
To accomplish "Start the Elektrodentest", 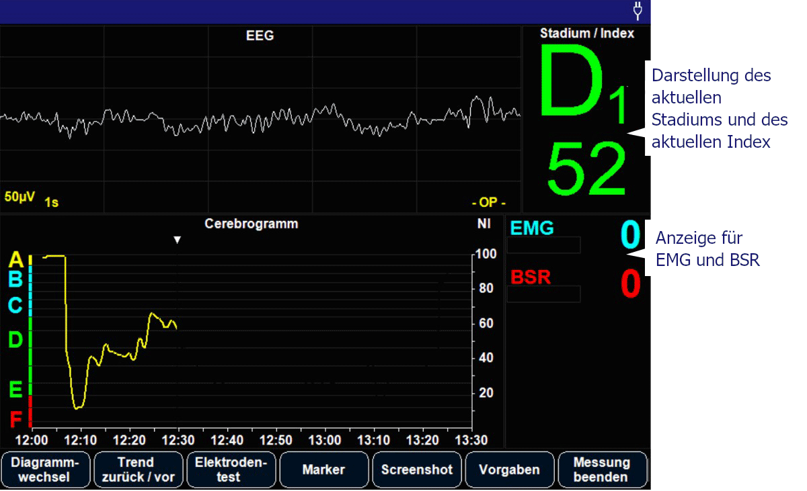I will (x=231, y=470).
